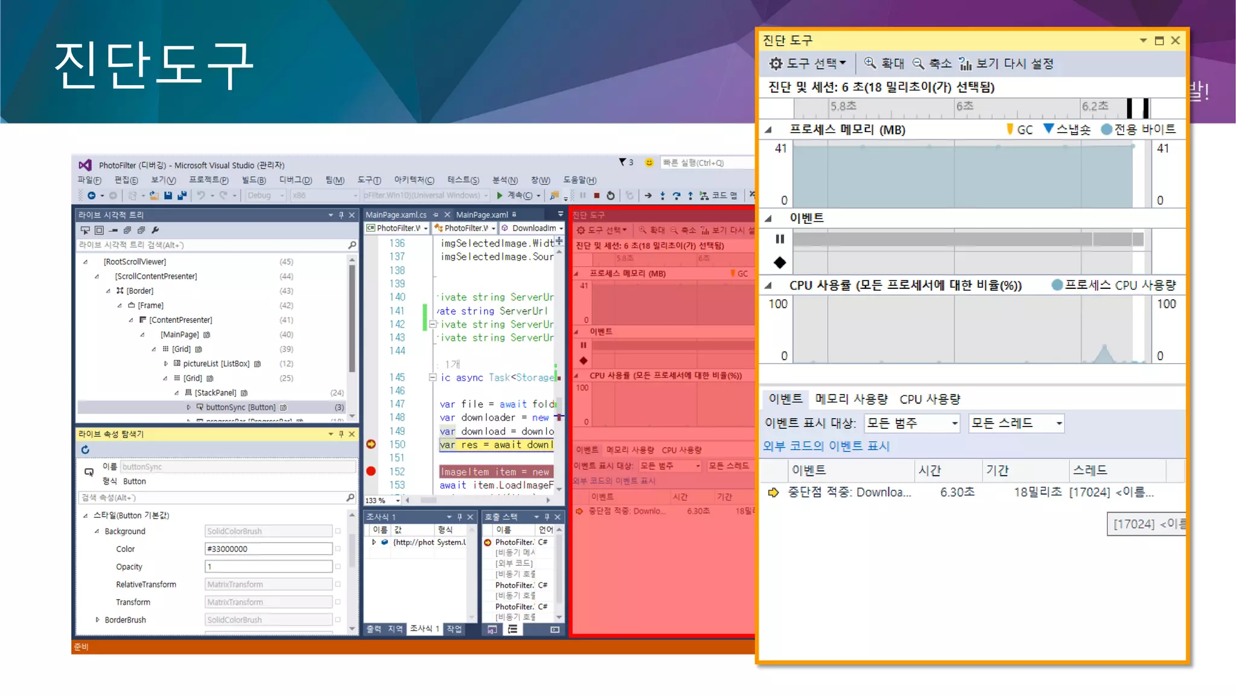This screenshot has width=1236, height=695.
Task: Expand the pictureList [ListBox] tree node
Action: pos(166,364)
